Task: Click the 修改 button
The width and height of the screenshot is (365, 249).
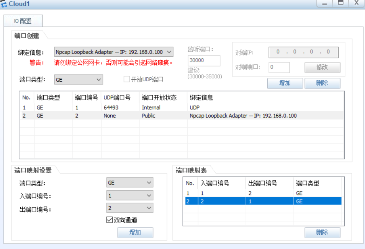Action: coord(322,67)
